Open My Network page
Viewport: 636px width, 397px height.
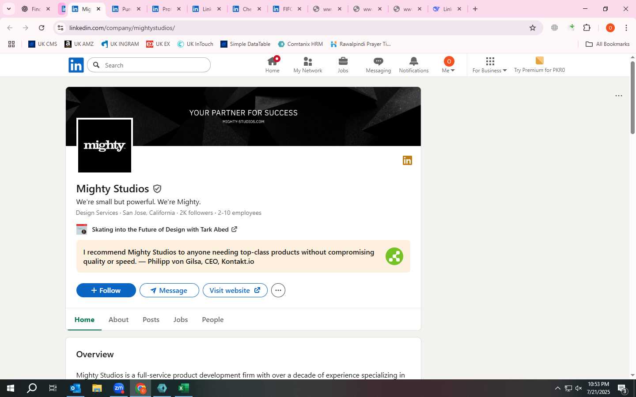[x=308, y=65]
